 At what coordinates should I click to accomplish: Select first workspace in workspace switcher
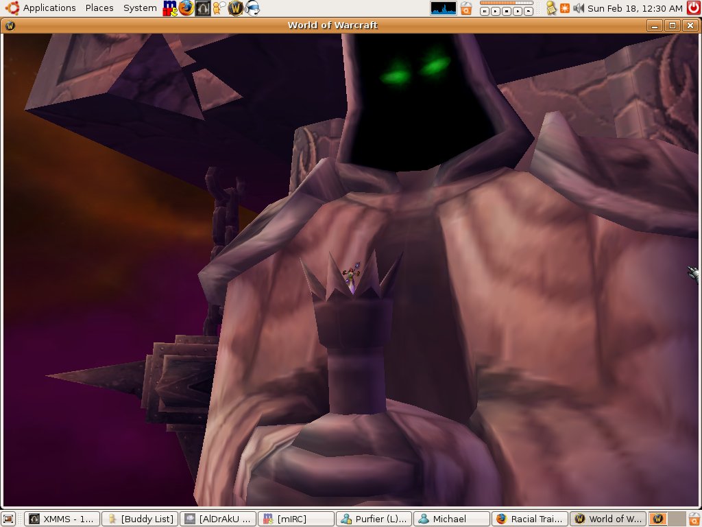[657, 519]
